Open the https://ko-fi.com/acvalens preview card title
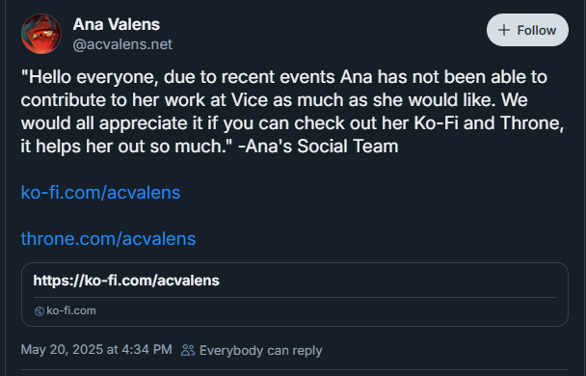 126,281
